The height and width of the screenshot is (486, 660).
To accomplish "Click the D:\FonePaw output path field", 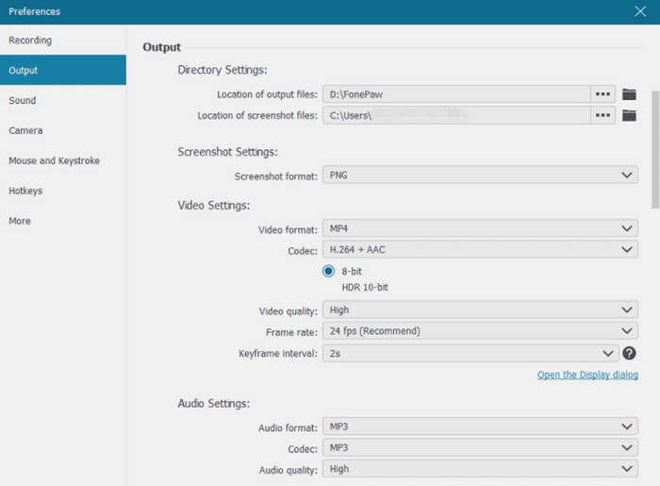I will pos(456,94).
